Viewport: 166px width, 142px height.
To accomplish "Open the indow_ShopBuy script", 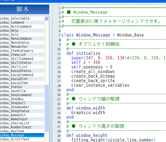I will tap(22, 99).
